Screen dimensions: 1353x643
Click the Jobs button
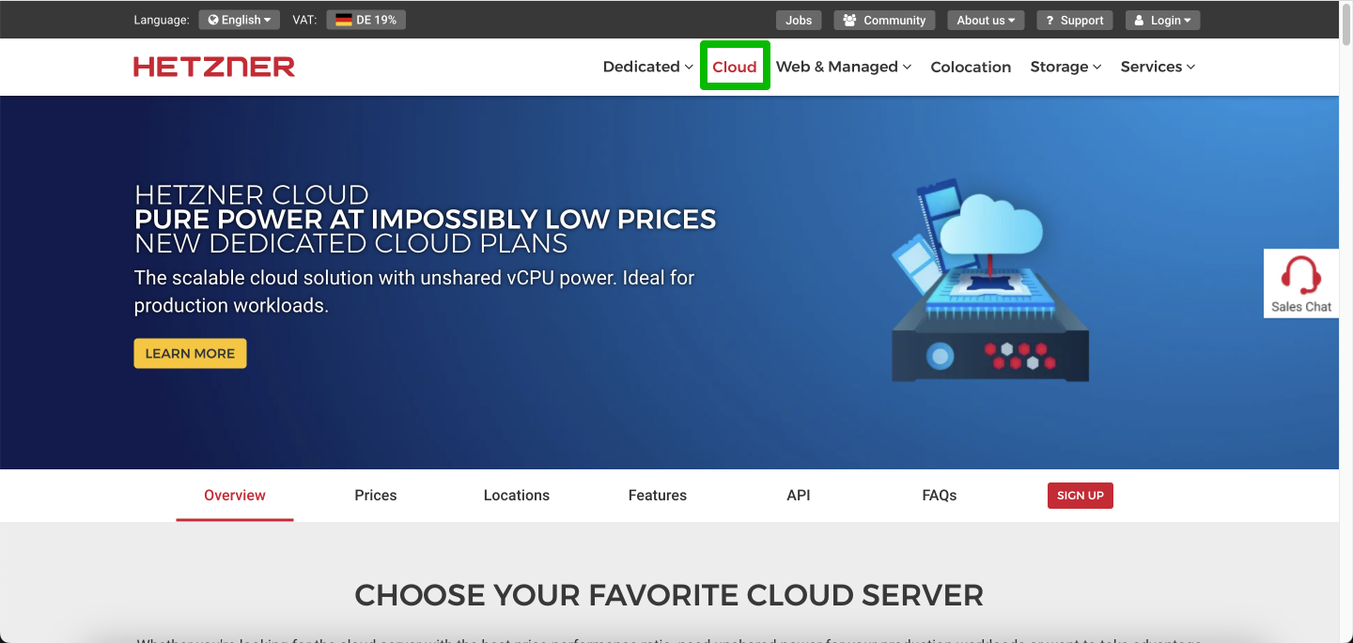(x=800, y=20)
